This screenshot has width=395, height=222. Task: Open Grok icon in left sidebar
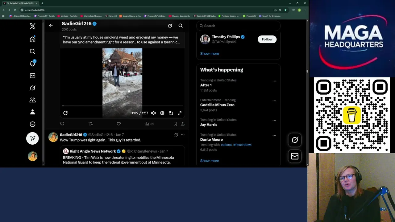[32, 88]
